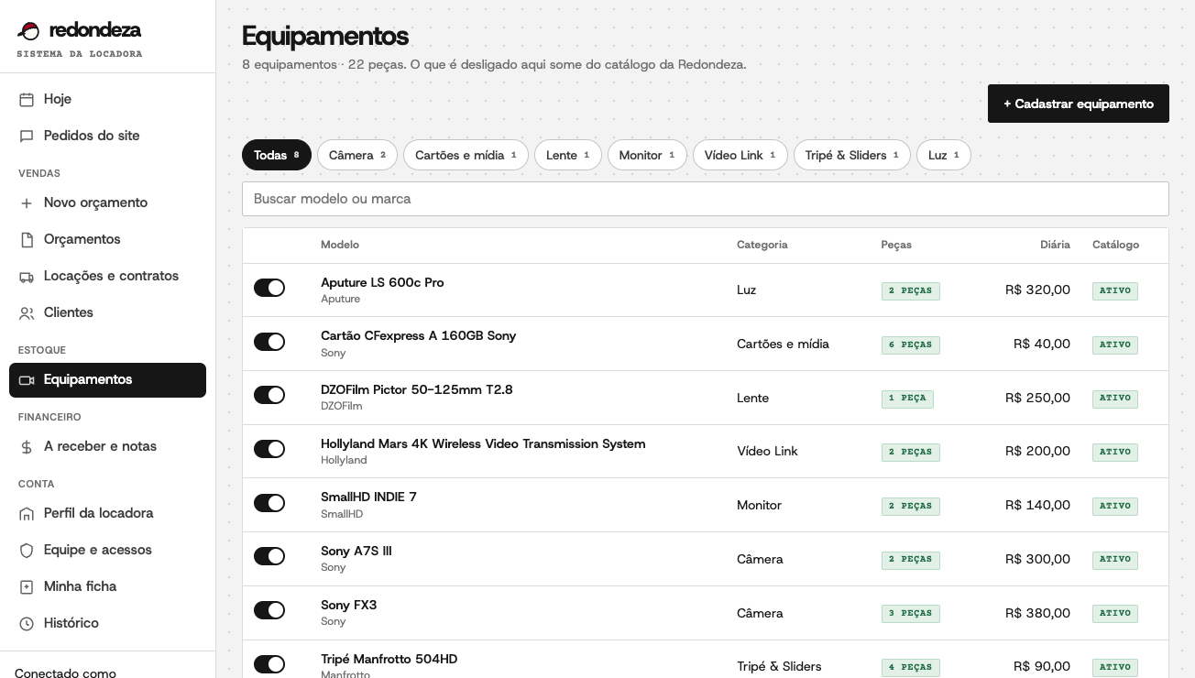Screen dimensions: 1195x678
Task: Click the Diária column header
Action: point(1055,245)
